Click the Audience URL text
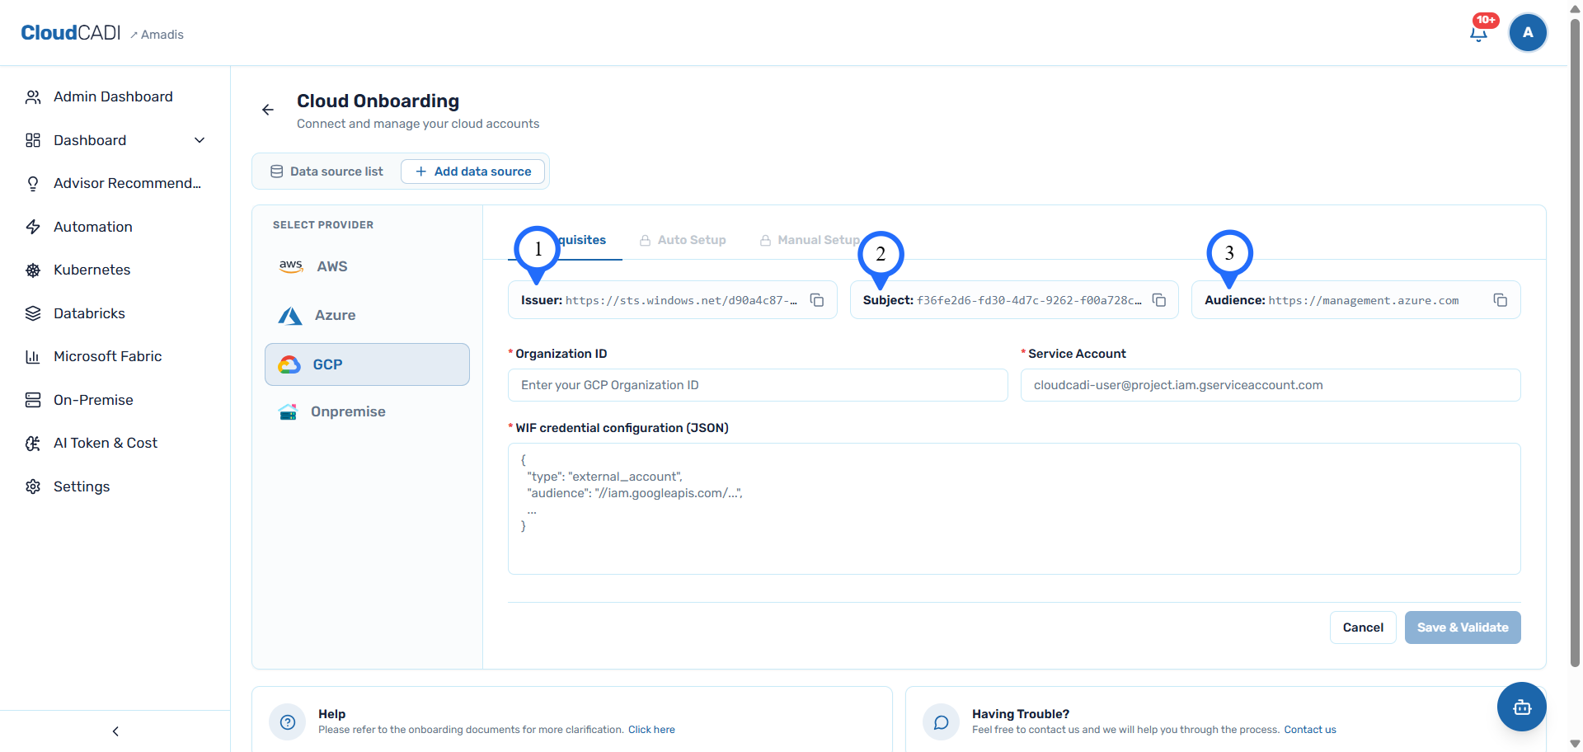The height and width of the screenshot is (752, 1583). pyautogui.click(x=1364, y=301)
